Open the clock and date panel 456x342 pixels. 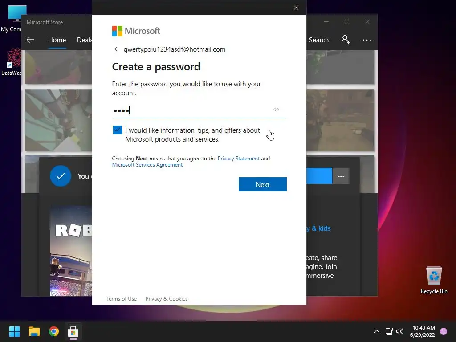(423, 331)
